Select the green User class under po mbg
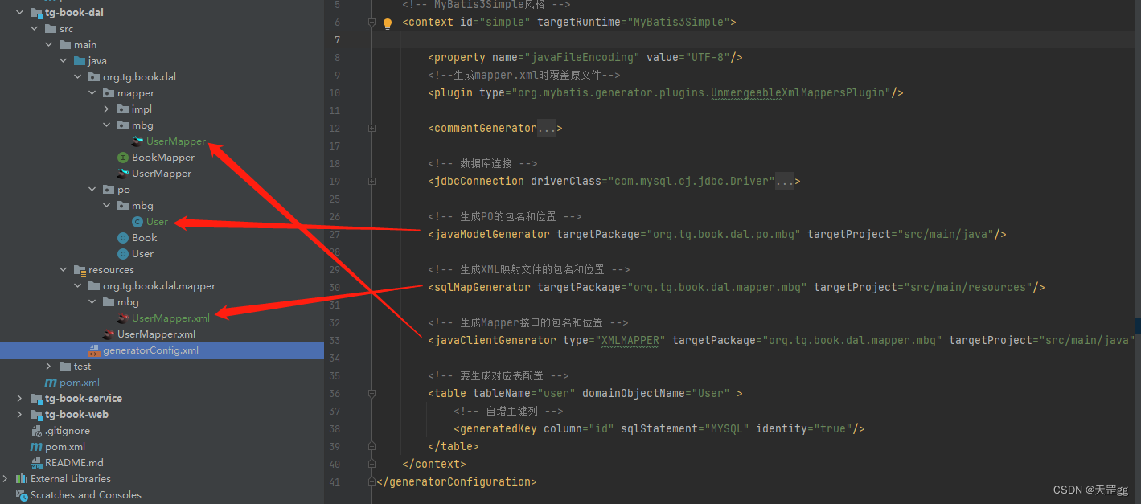Image resolution: width=1141 pixels, height=504 pixels. 158,222
